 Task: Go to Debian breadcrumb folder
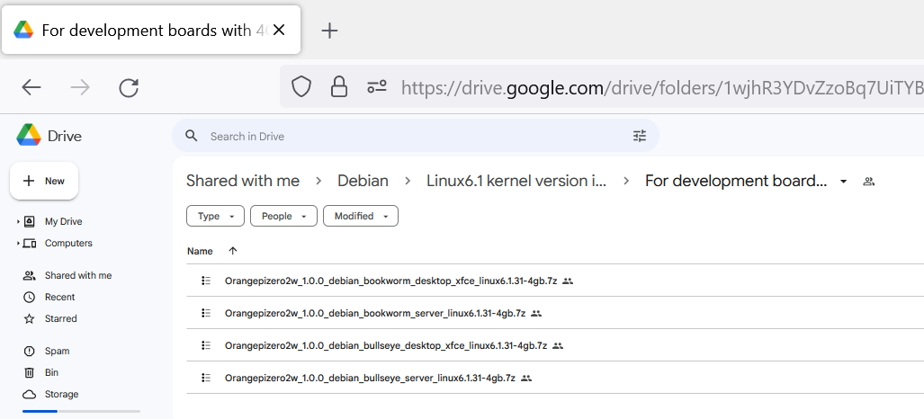click(x=363, y=181)
